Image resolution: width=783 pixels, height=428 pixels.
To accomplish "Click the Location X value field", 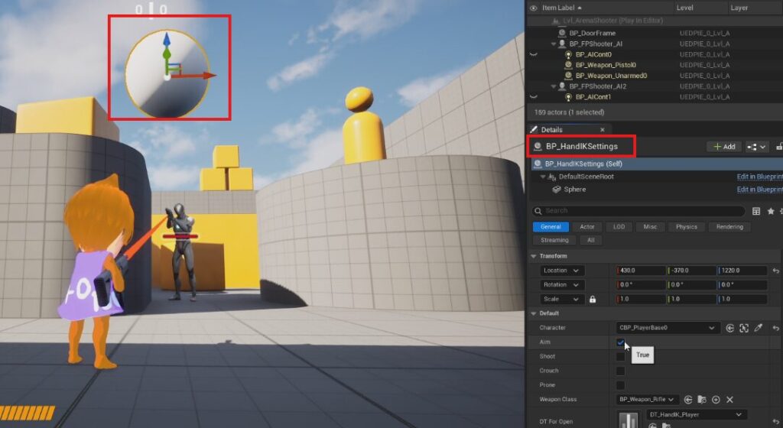I will 641,271.
